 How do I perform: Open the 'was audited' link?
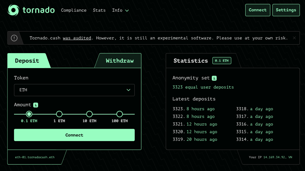[77, 38]
